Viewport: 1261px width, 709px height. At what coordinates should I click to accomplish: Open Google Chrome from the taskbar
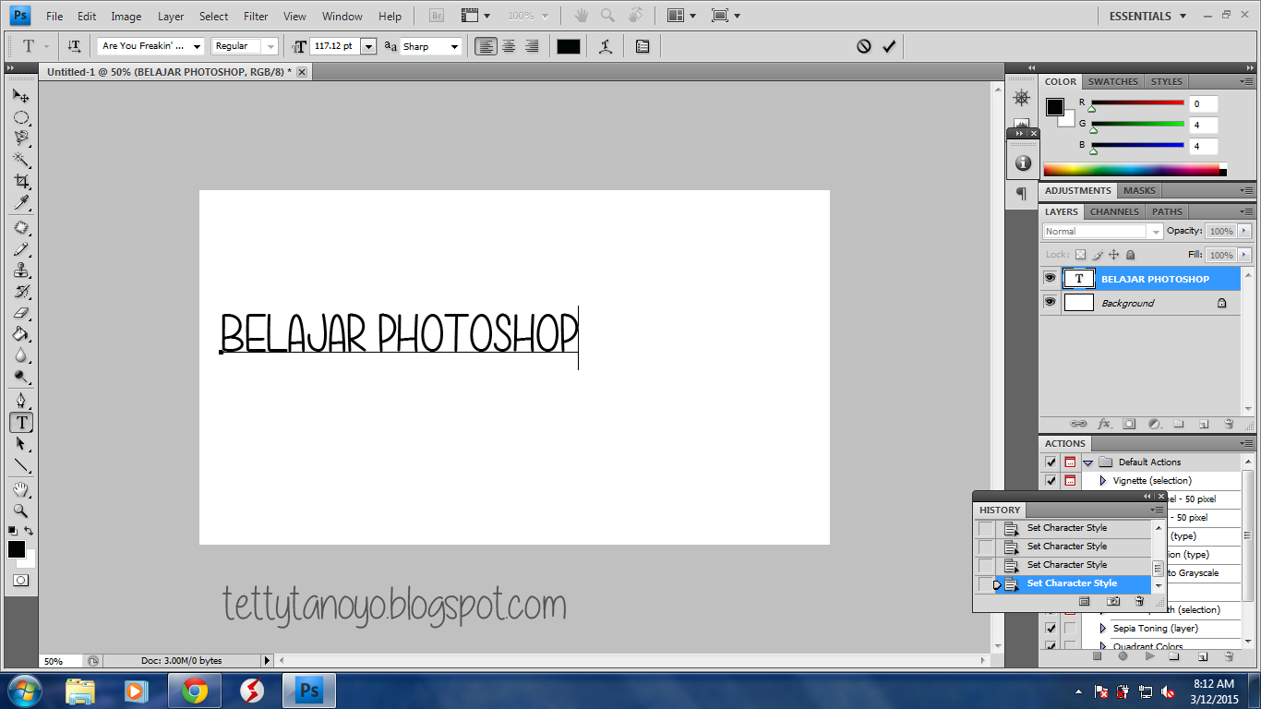coord(194,691)
